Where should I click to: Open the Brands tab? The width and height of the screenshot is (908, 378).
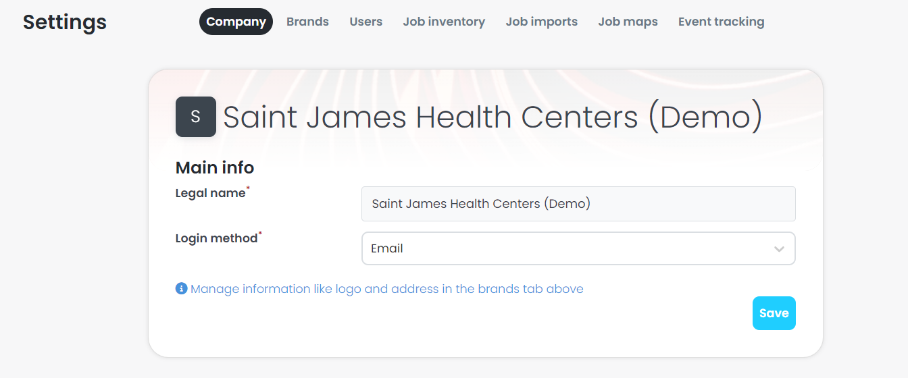click(307, 22)
